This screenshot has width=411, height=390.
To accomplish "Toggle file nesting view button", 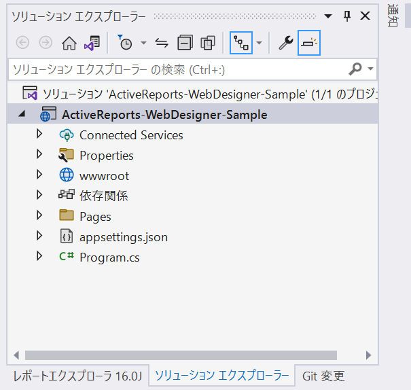I will click(241, 43).
